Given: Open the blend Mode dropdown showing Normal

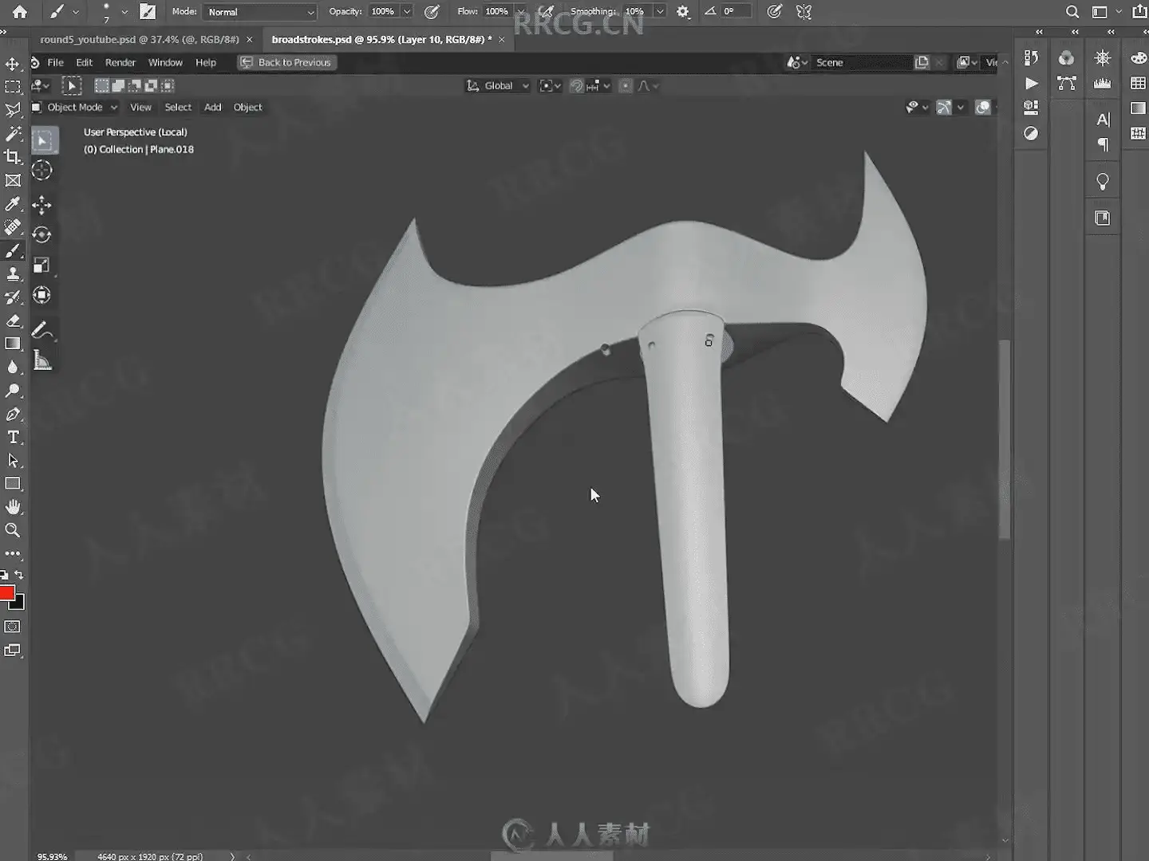Looking at the screenshot, I should tap(261, 12).
